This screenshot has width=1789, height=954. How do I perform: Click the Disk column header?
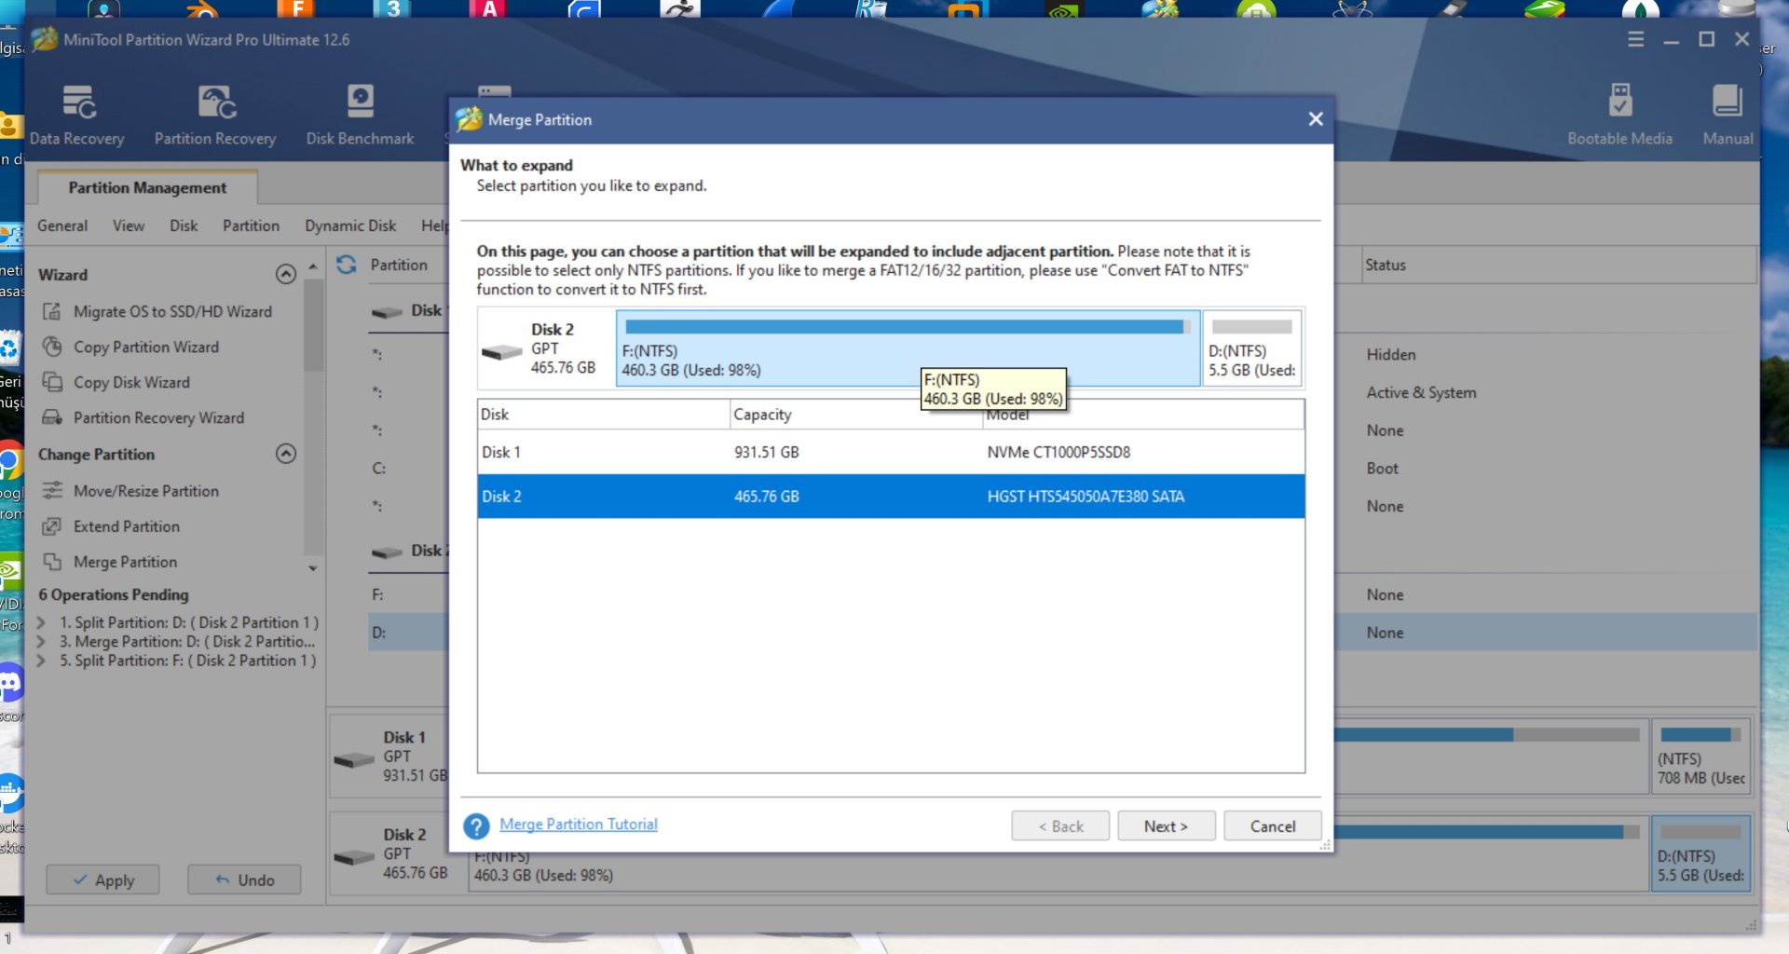tap(604, 415)
